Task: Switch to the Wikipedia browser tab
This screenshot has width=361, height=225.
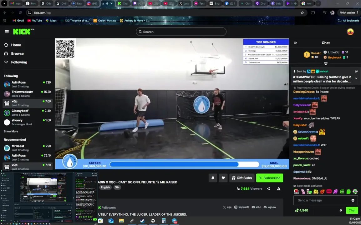Action: point(214,3)
